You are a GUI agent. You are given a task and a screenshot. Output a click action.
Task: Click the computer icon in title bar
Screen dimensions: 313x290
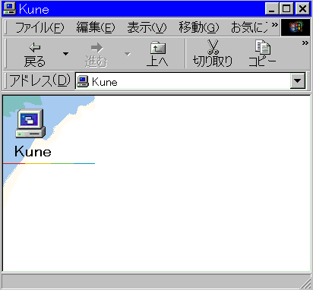tap(9, 8)
